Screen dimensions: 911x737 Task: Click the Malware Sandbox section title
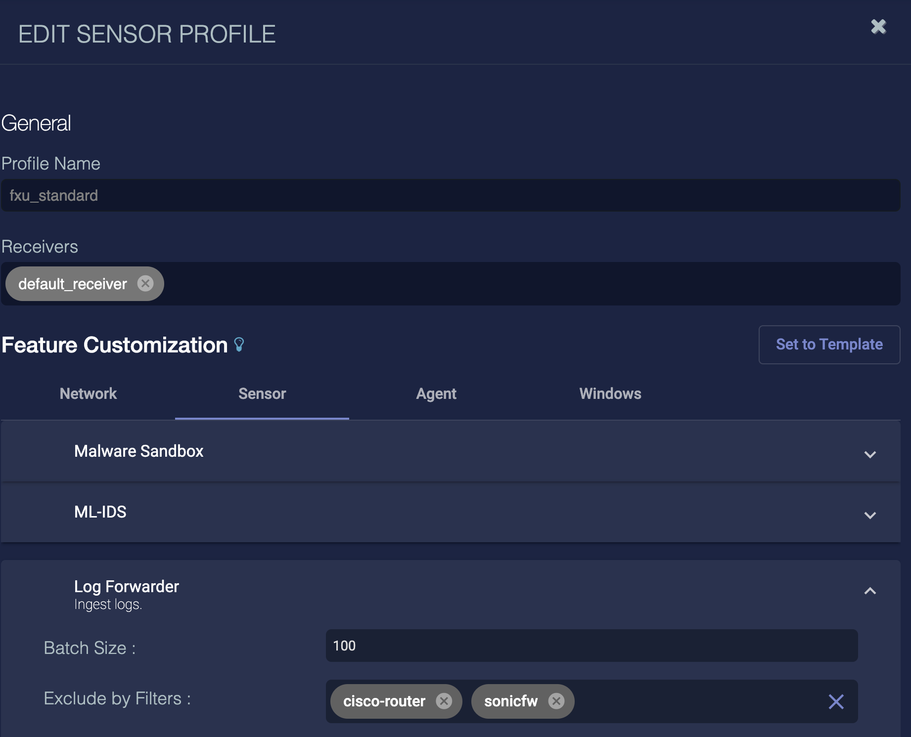pyautogui.click(x=139, y=451)
